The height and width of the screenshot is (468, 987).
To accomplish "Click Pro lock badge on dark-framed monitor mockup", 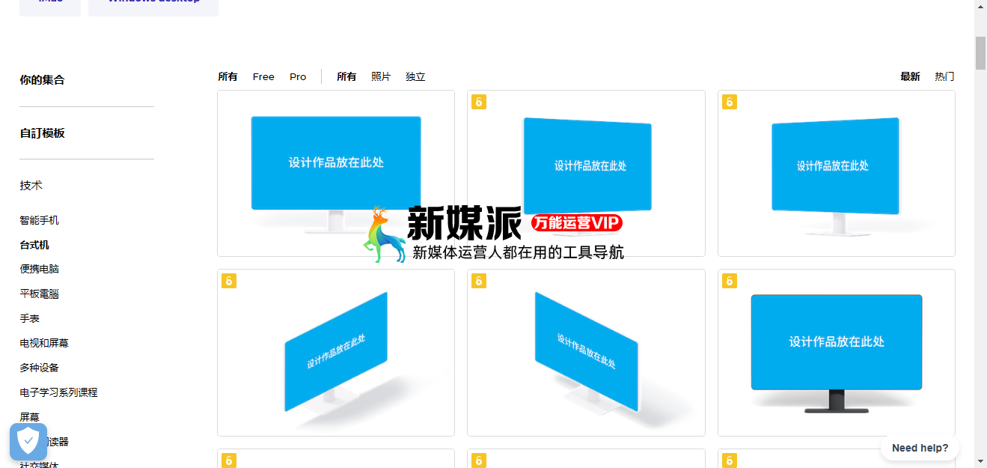I will point(730,281).
